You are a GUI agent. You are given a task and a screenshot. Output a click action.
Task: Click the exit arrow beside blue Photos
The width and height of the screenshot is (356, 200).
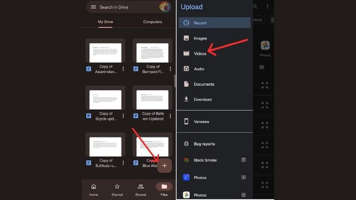244,177
